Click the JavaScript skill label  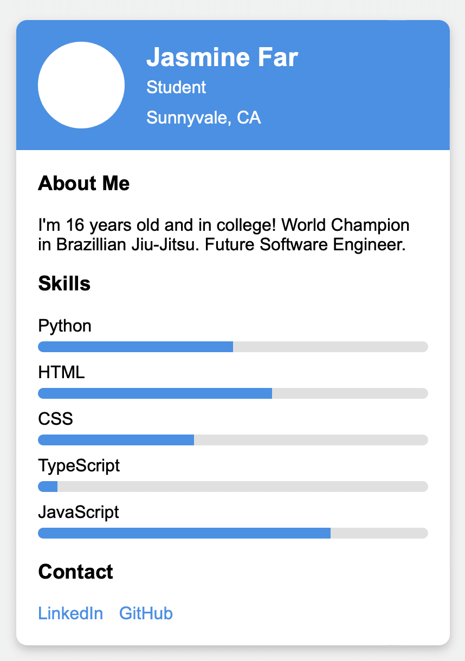pyautogui.click(x=79, y=513)
